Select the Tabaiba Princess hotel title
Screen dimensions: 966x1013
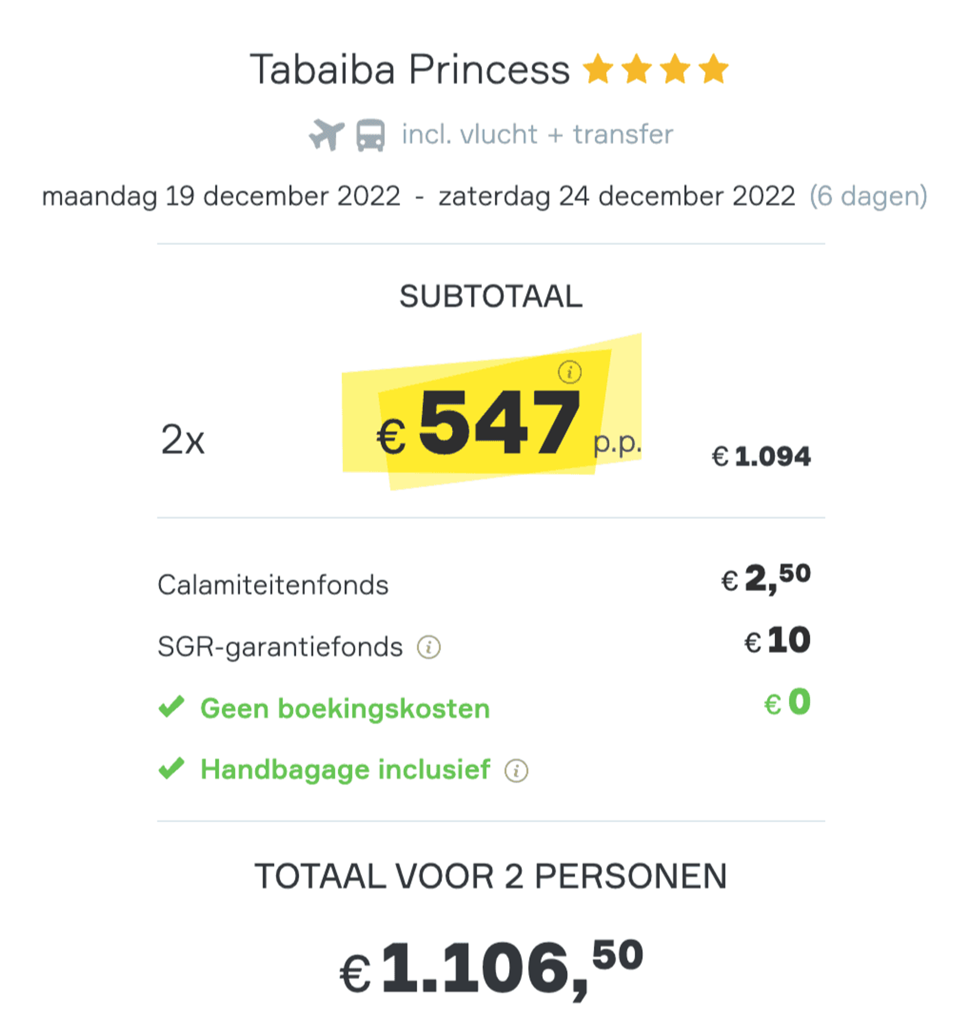(x=410, y=69)
